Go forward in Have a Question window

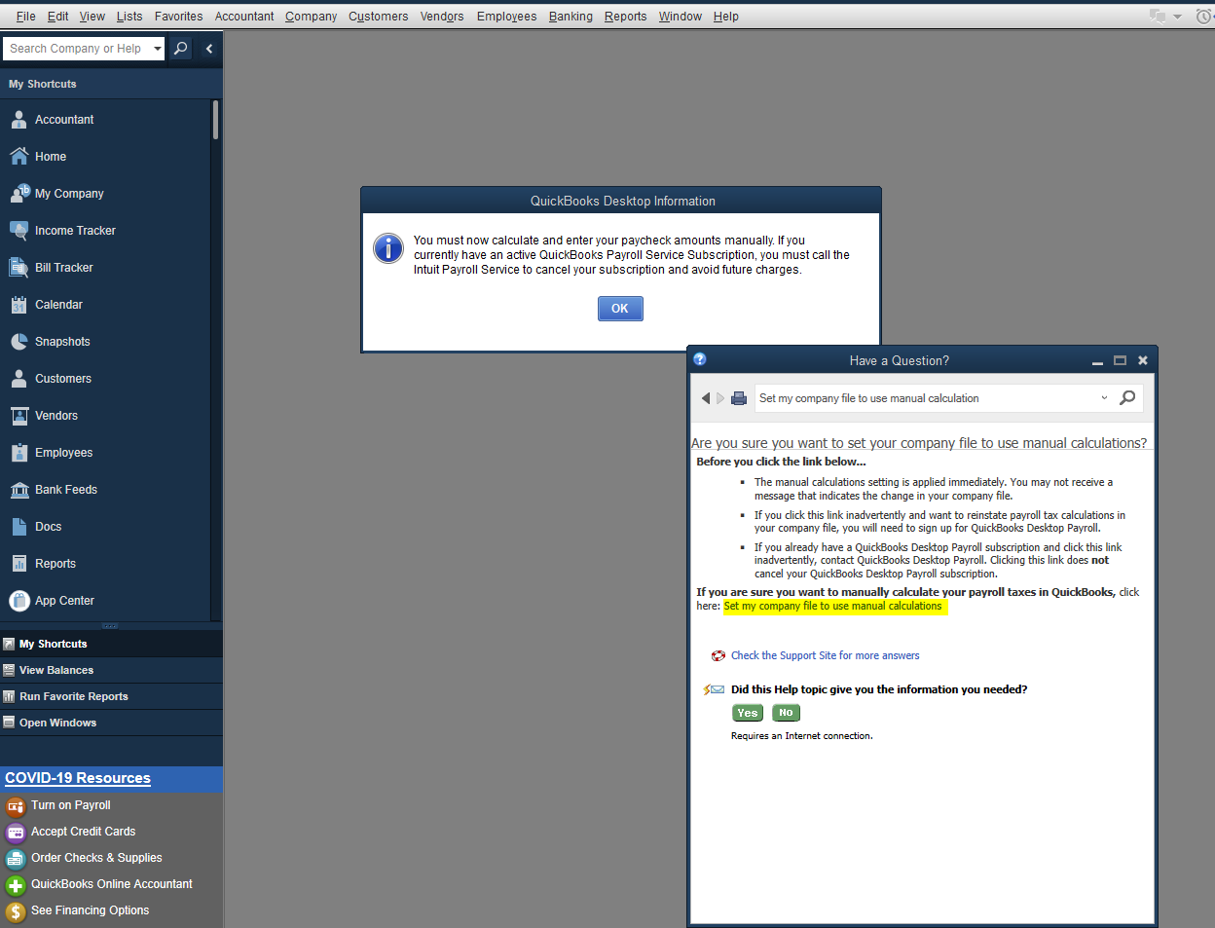tap(720, 398)
